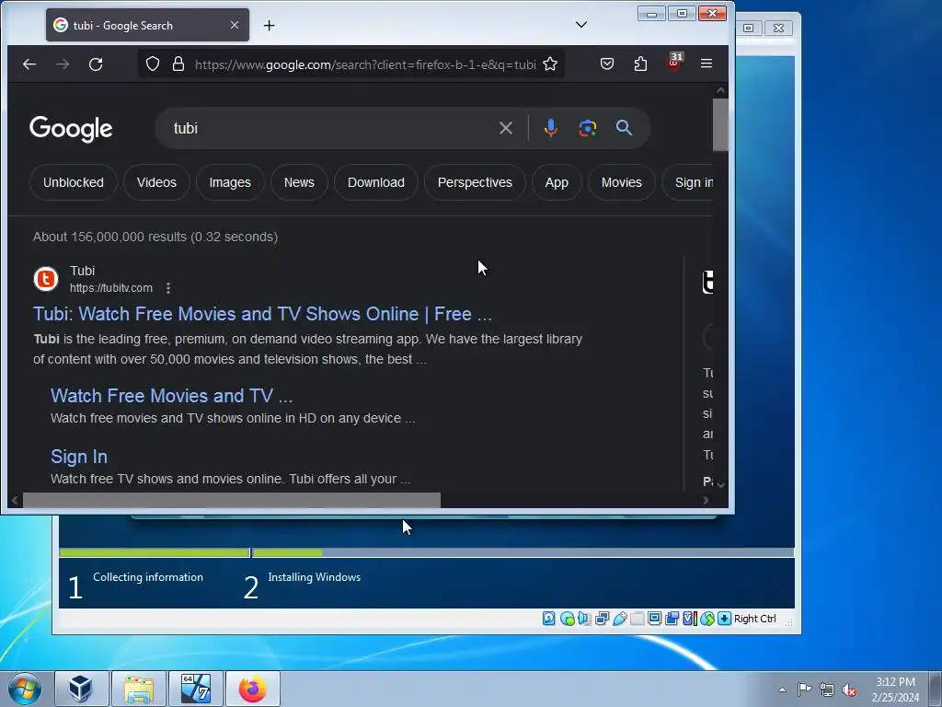This screenshot has height=707, width=942.
Task: Open Windows Explorer from the taskbar
Action: [138, 689]
